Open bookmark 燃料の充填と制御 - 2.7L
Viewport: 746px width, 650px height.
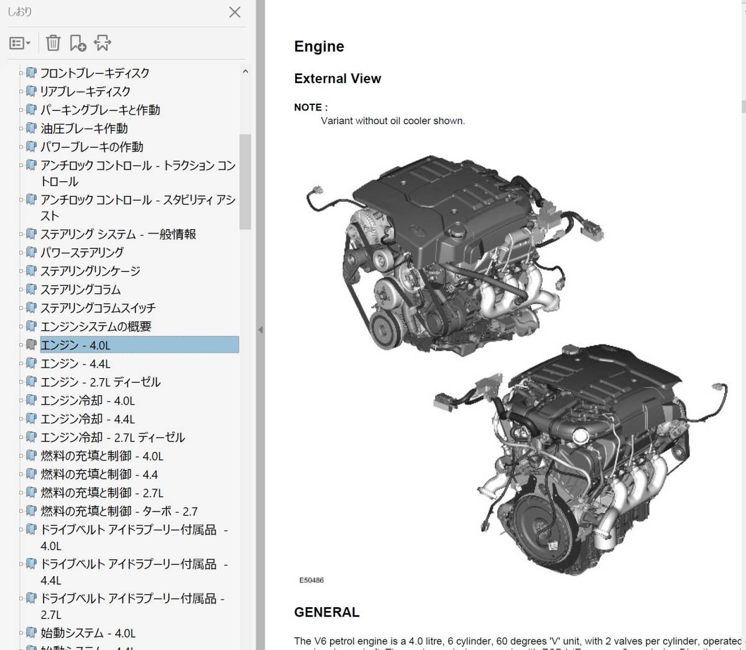tap(102, 493)
